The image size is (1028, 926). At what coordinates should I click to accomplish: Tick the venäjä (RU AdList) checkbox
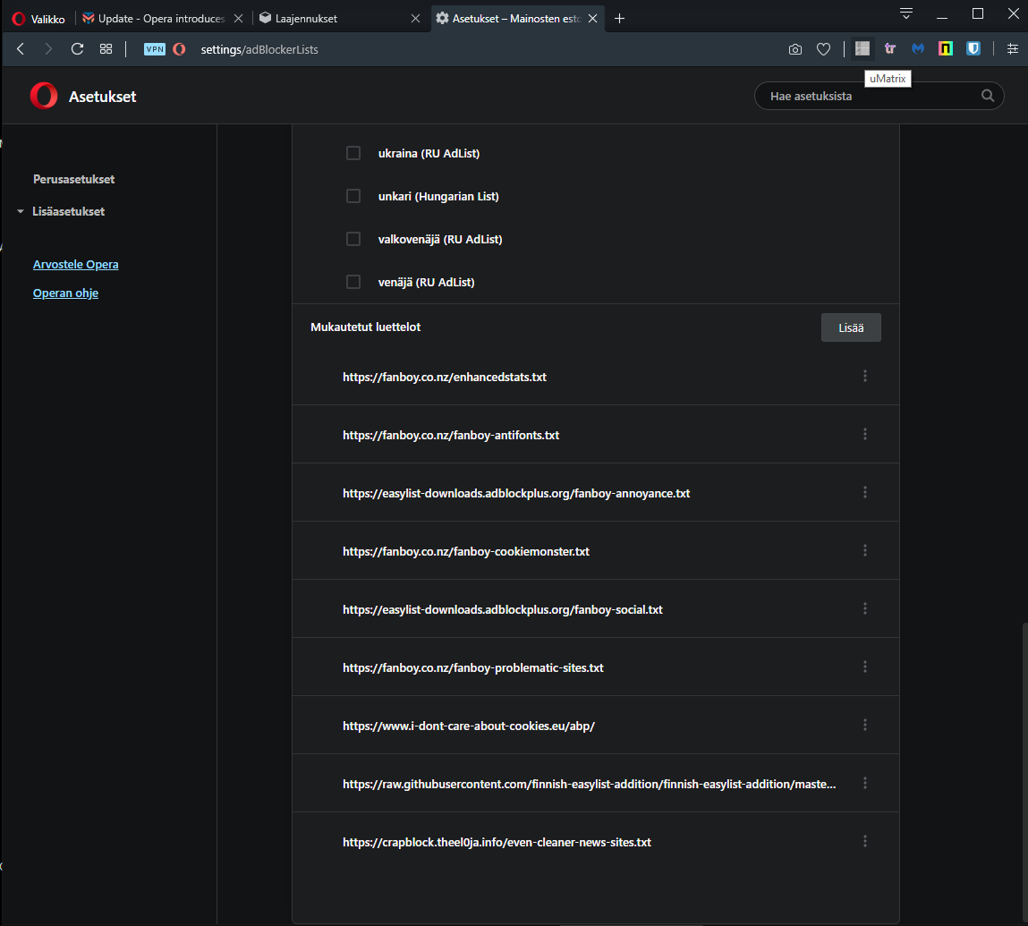click(353, 282)
